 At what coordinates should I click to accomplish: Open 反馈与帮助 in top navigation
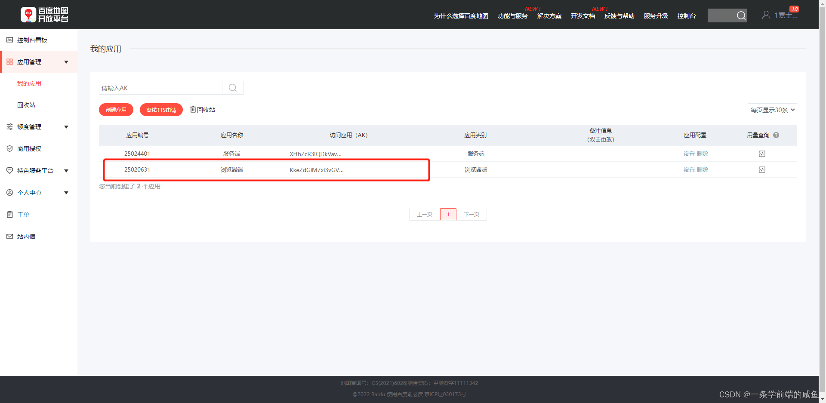[x=619, y=16]
